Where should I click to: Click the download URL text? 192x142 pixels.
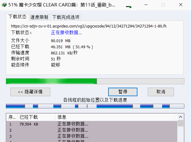pyautogui.click(x=89, y=26)
